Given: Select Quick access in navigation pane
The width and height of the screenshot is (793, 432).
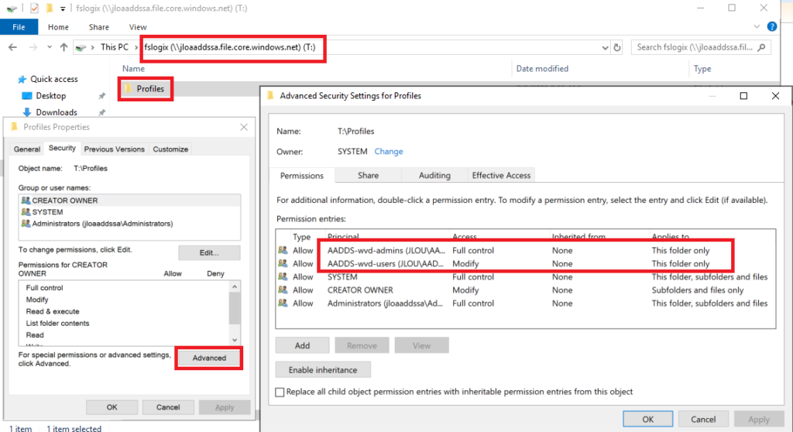Looking at the screenshot, I should (x=54, y=79).
